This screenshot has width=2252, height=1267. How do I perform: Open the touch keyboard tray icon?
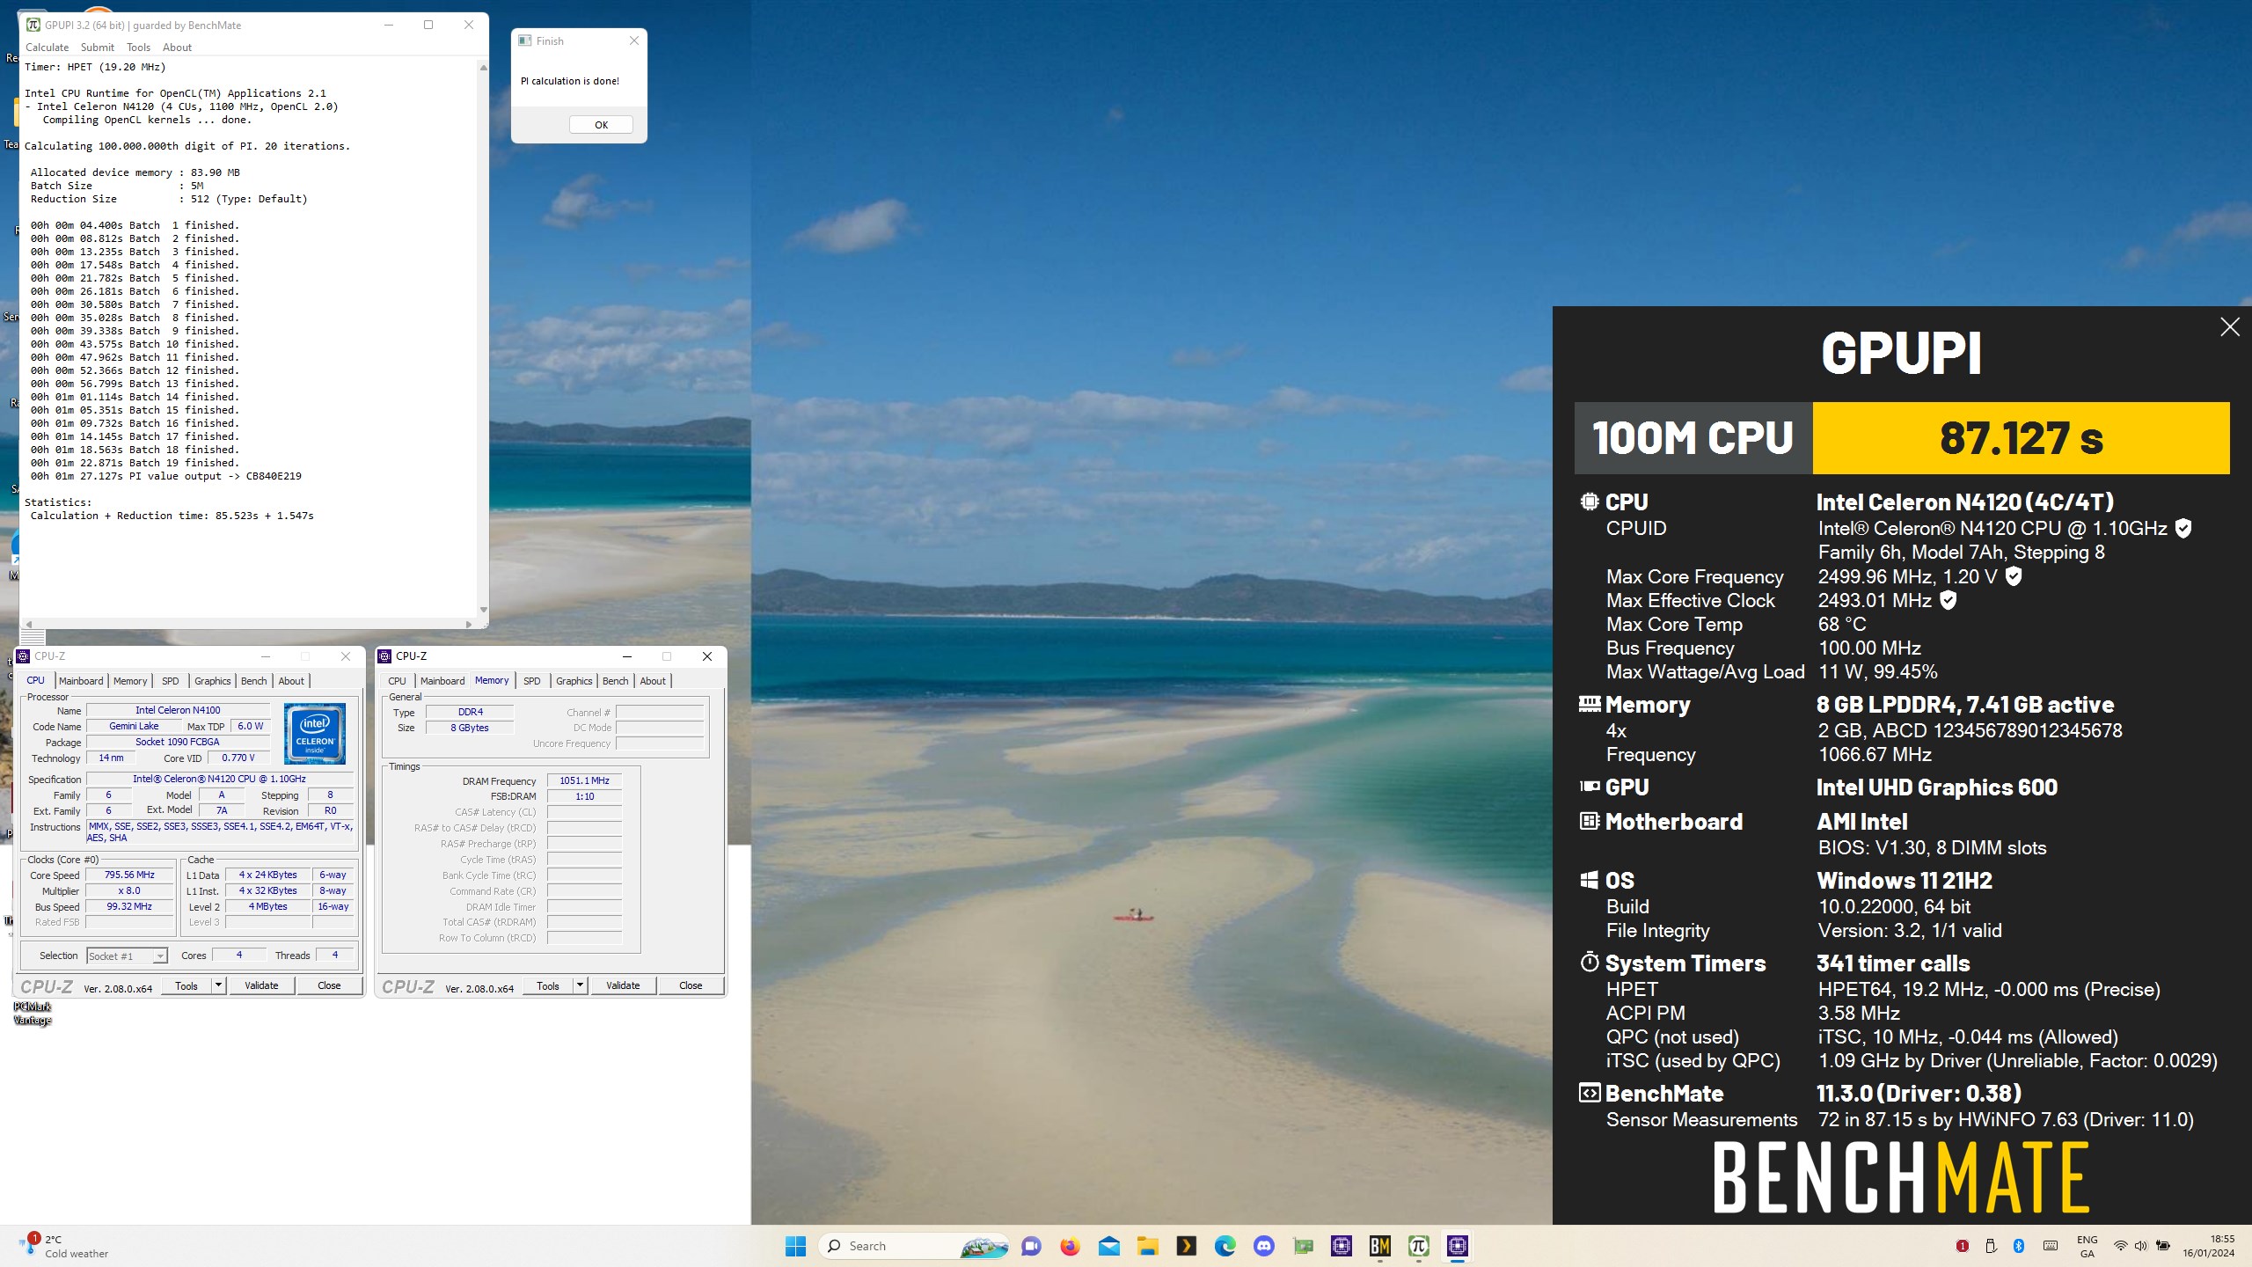(2050, 1246)
